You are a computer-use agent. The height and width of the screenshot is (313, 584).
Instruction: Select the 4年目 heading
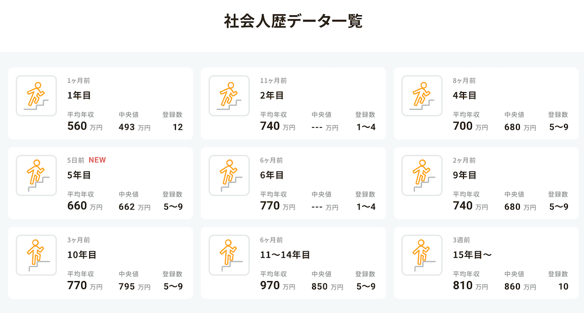(x=465, y=96)
